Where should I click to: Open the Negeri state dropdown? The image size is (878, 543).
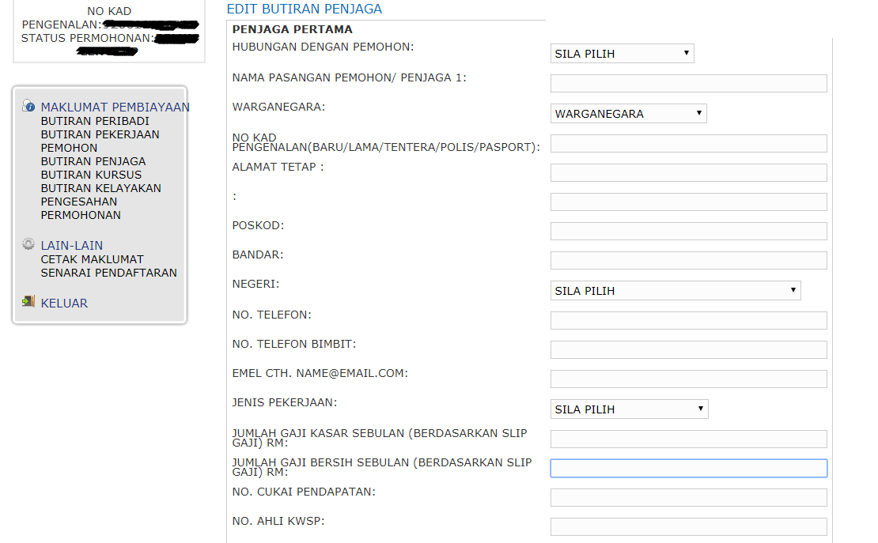[x=676, y=291]
